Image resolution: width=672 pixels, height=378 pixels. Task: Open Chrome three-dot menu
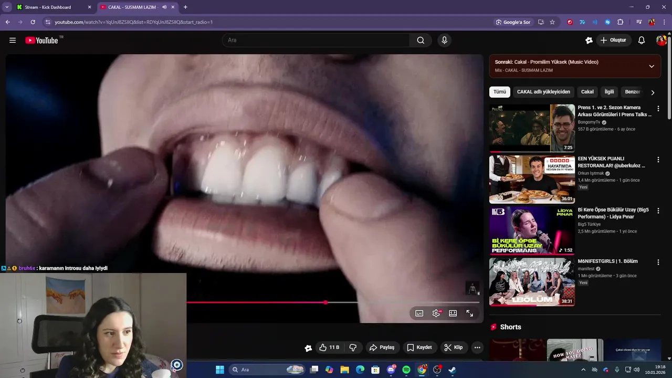click(x=664, y=22)
